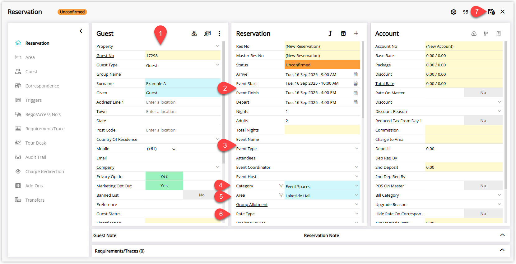This screenshot has height=264, width=516.
Task: Click the Unconfirmed status badge
Action: [x=72, y=12]
